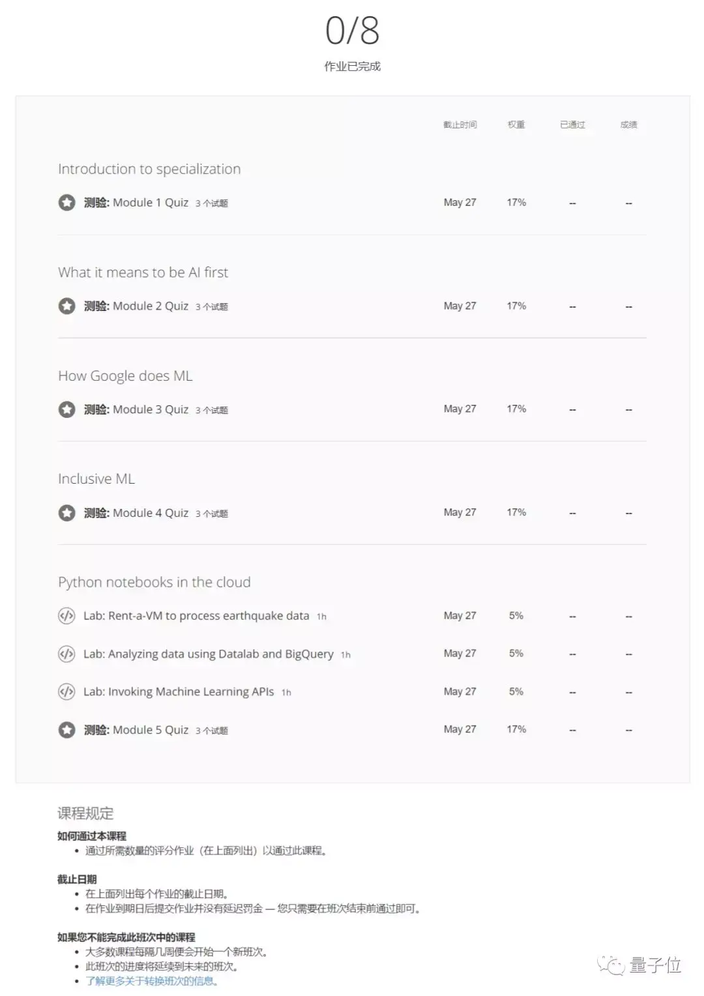This screenshot has width=704, height=996.
Task: Click the star icon beside Module 3 Quiz
Action: 66,409
